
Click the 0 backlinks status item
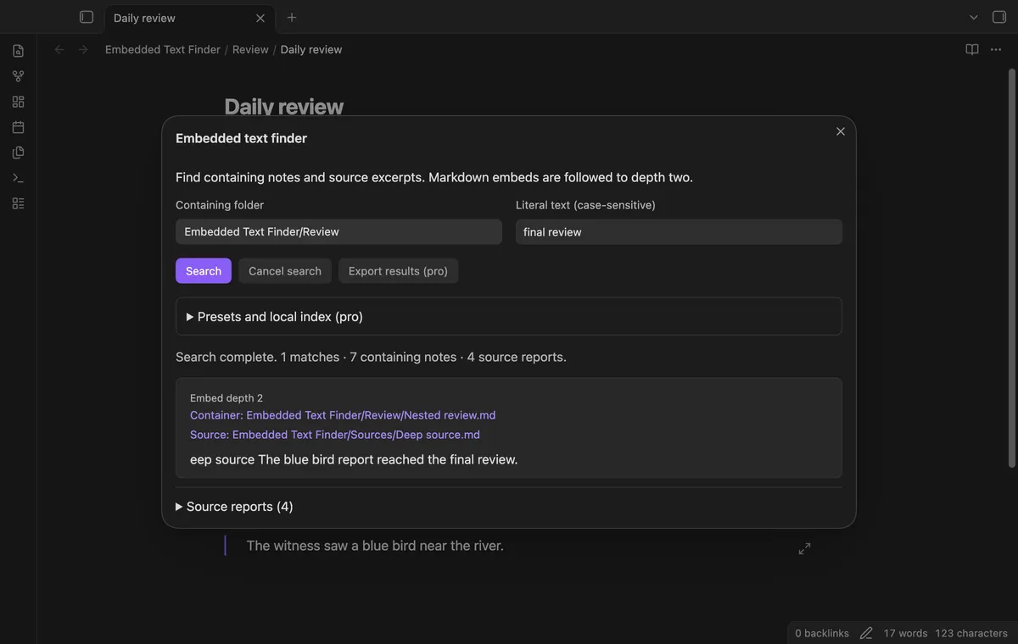pyautogui.click(x=822, y=633)
